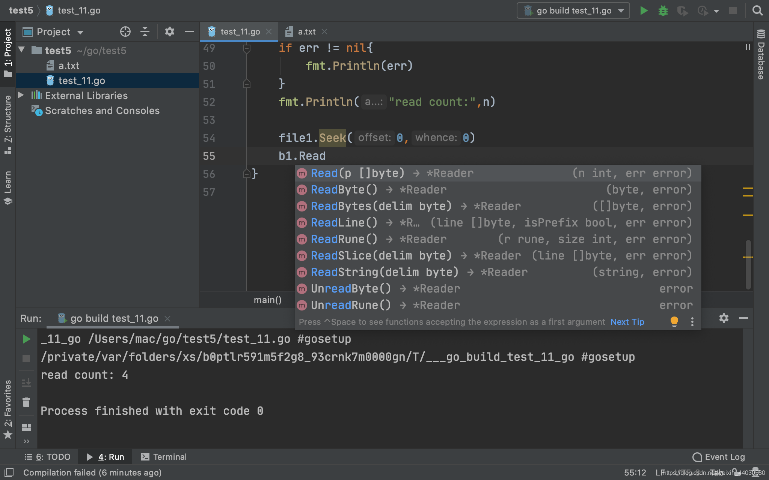769x480 pixels.
Task: Click the editor vertical scrollbar thumb
Action: pyautogui.click(x=748, y=265)
